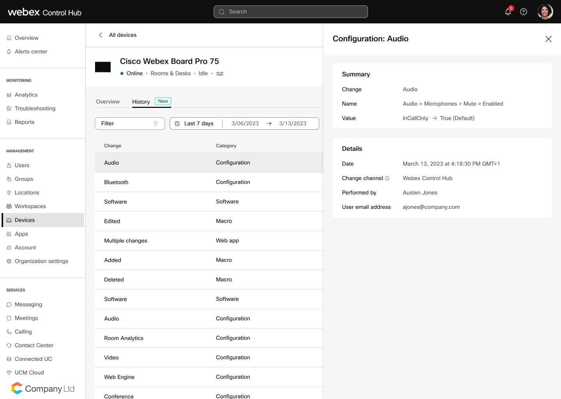Click the Reports icon in sidebar
561x399 pixels.
pos(9,122)
